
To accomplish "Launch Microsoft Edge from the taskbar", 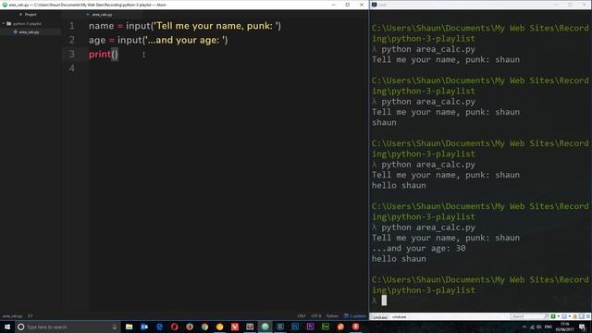I will point(159,327).
